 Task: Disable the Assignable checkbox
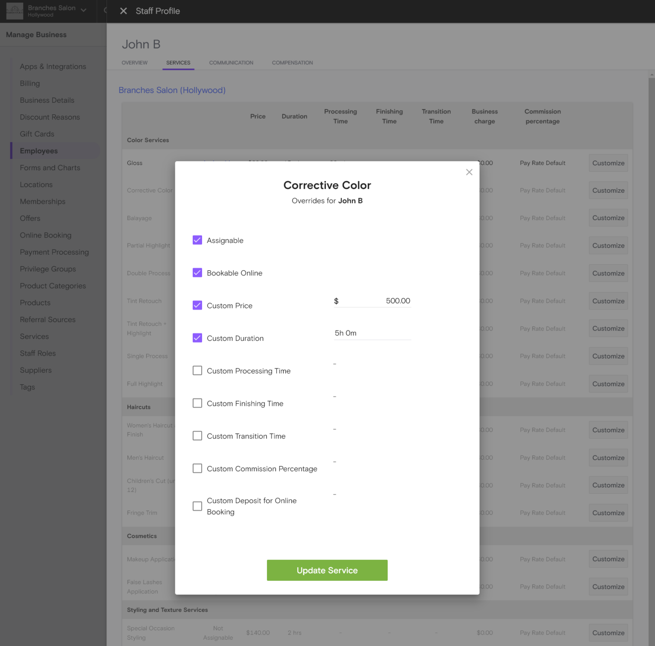pos(197,240)
